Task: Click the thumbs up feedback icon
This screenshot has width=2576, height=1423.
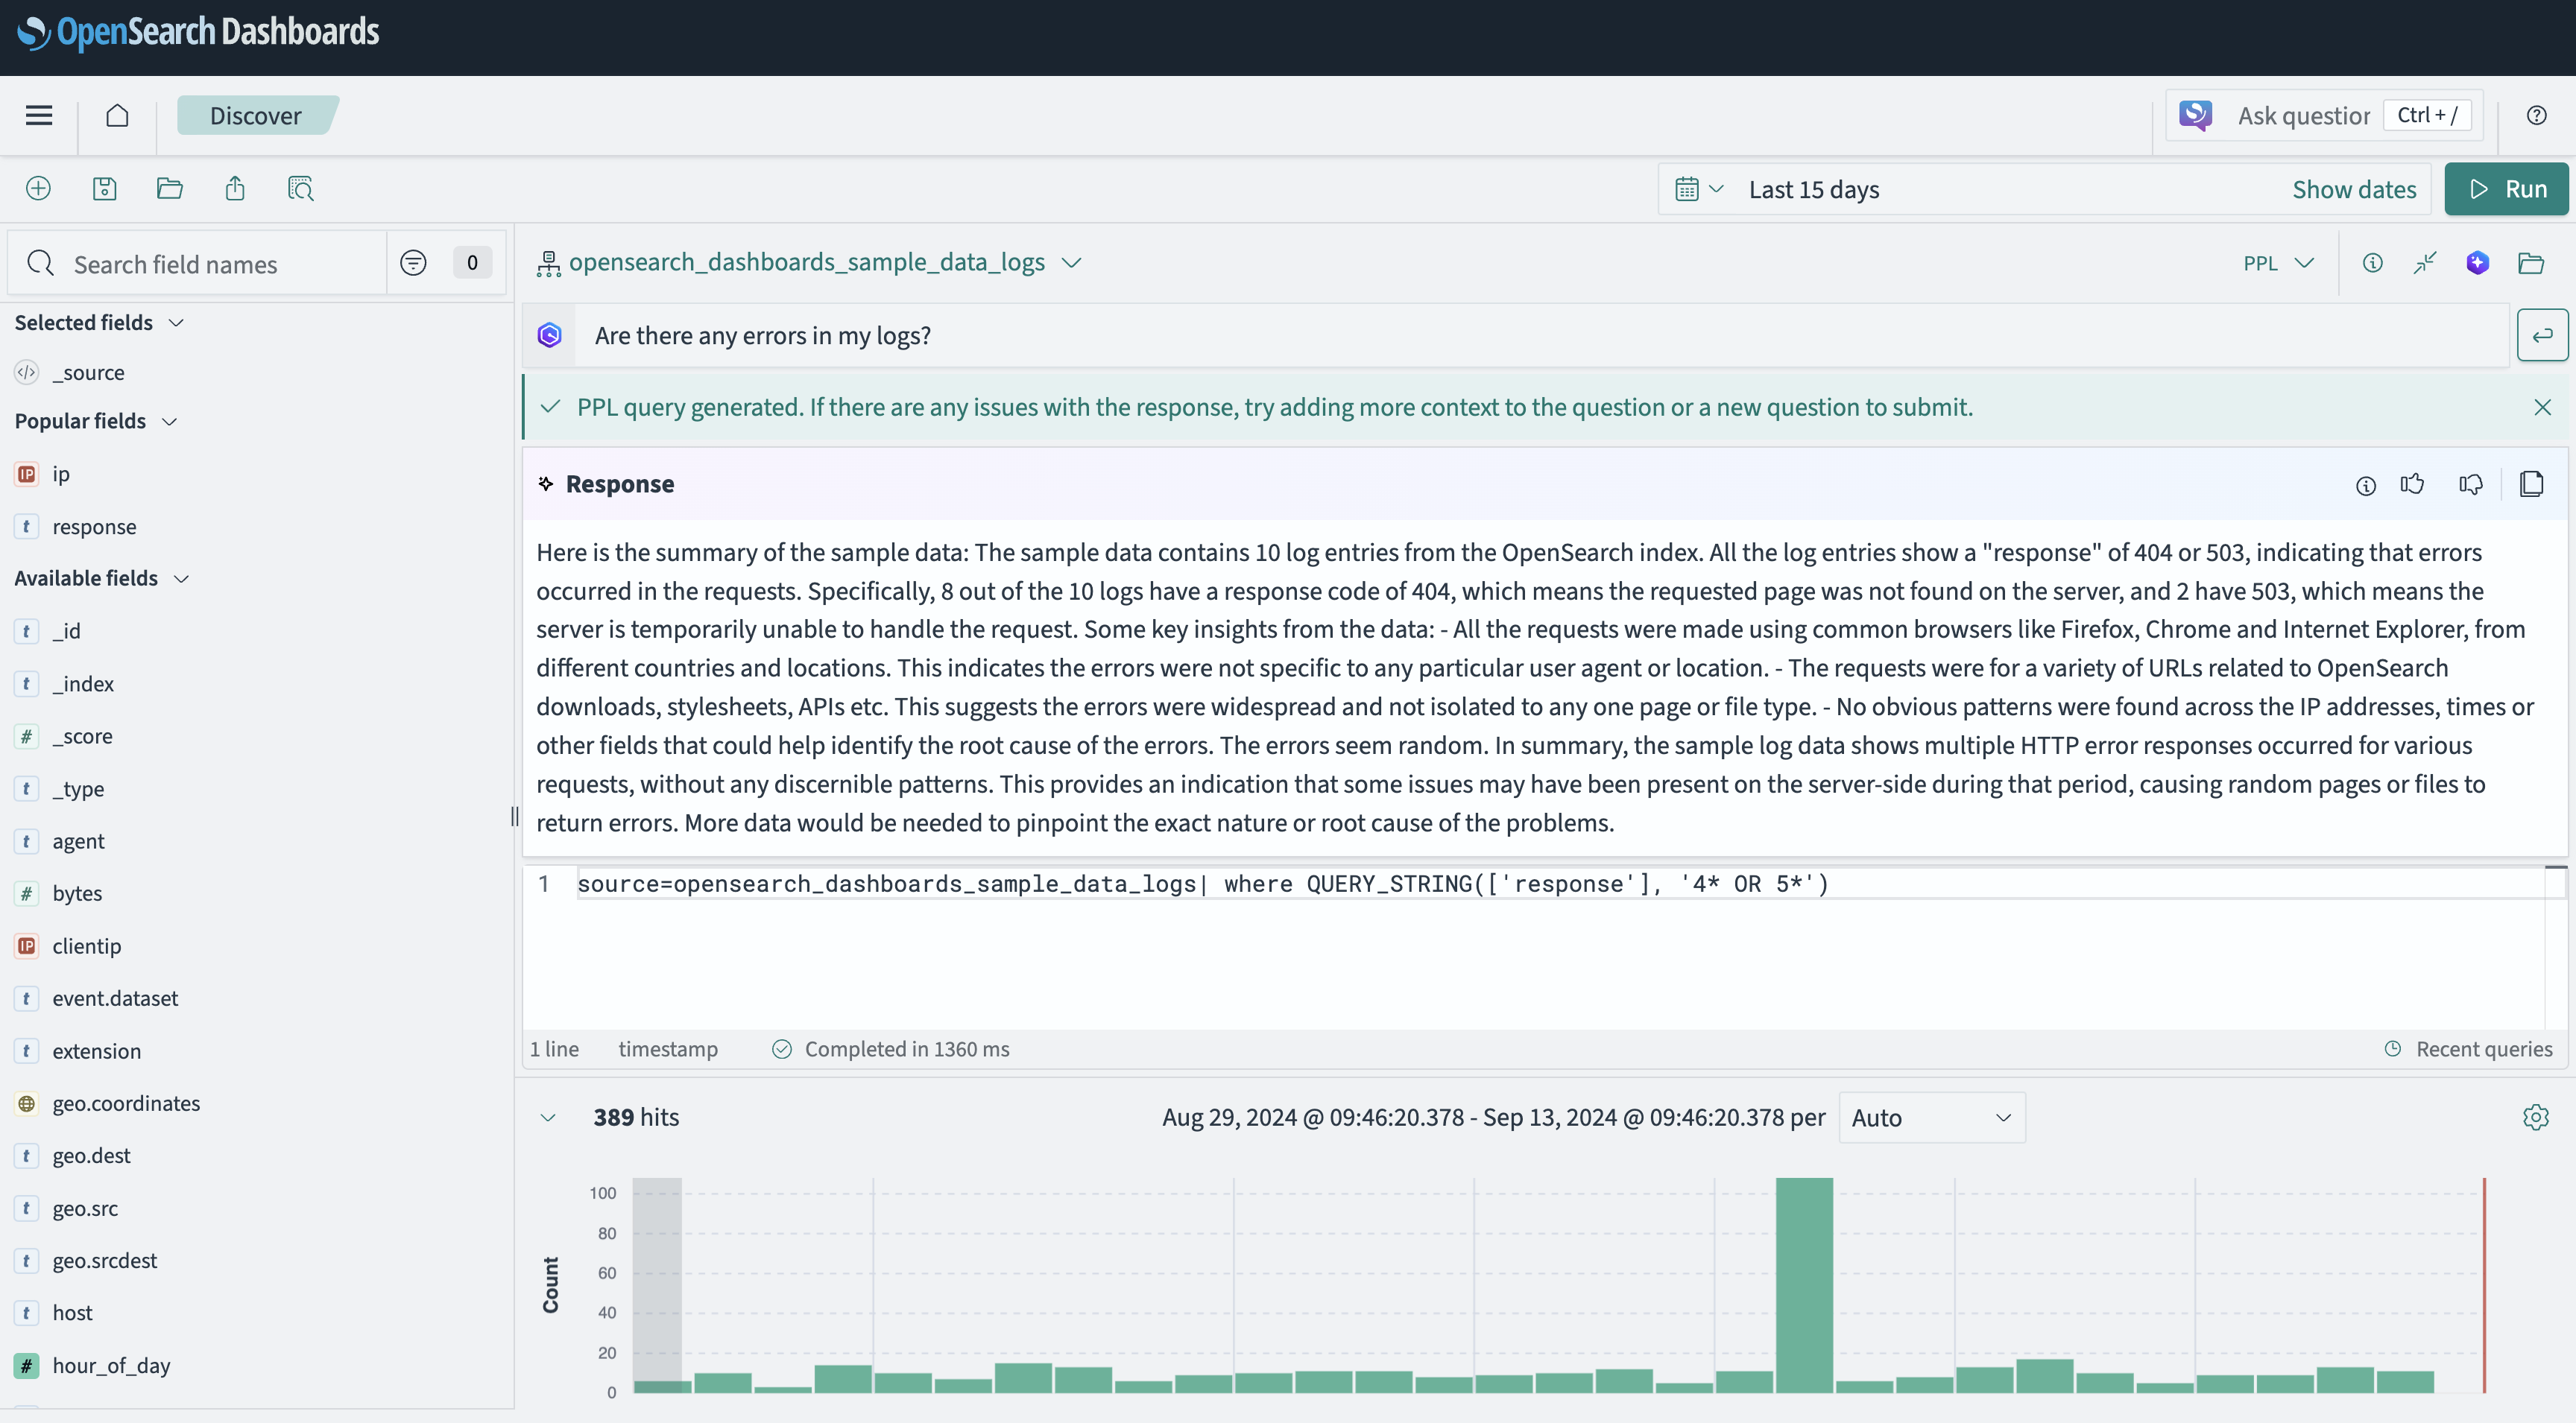Action: pyautogui.click(x=2412, y=485)
